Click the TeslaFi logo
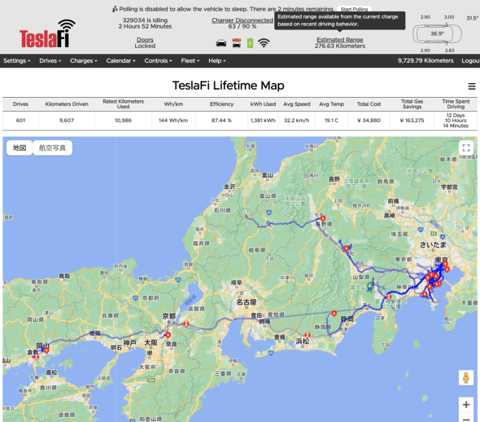This screenshot has height=422, width=480. [x=47, y=33]
